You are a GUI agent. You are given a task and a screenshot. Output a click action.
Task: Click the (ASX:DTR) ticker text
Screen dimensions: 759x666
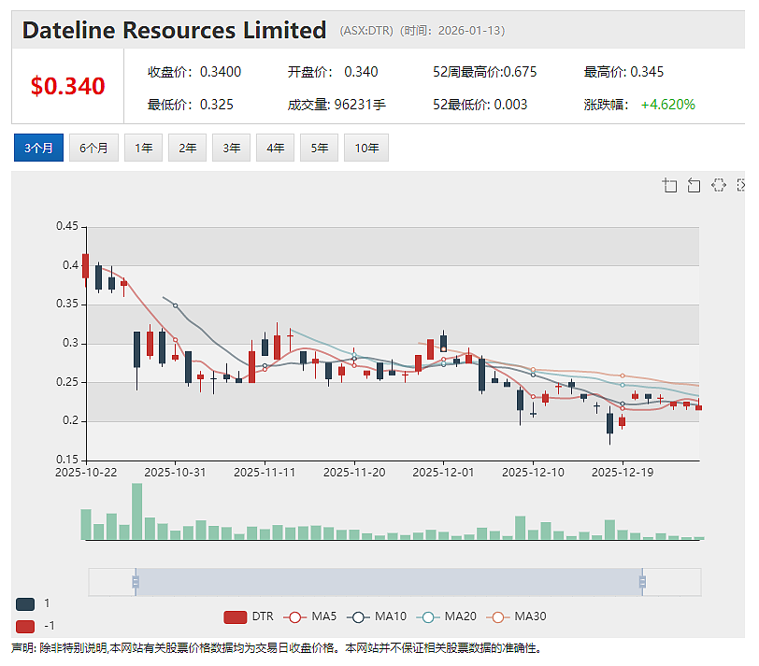(366, 31)
